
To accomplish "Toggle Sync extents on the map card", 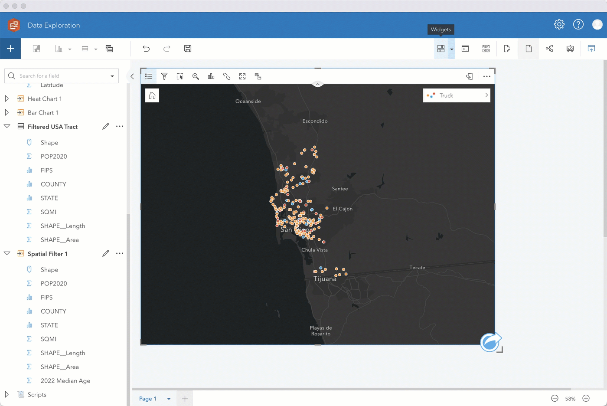I will (x=227, y=76).
